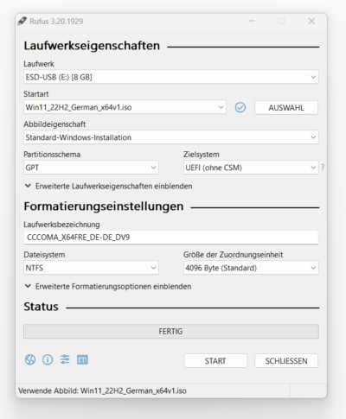Open the Startart ISO selection dropdown
This screenshot has width=346, height=419.
point(125,107)
